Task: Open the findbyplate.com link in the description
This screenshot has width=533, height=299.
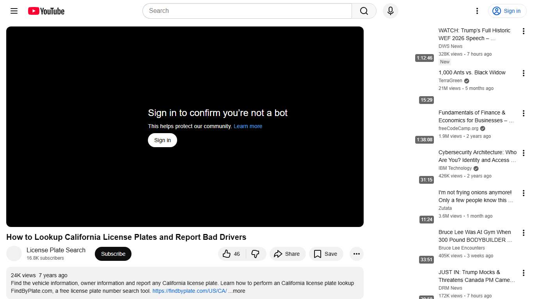Action: pos(189,291)
